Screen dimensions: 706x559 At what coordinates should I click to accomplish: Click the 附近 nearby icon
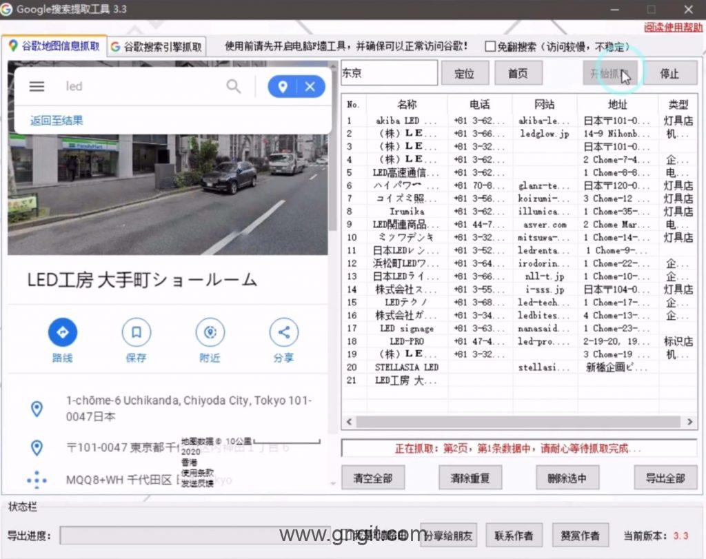click(210, 333)
